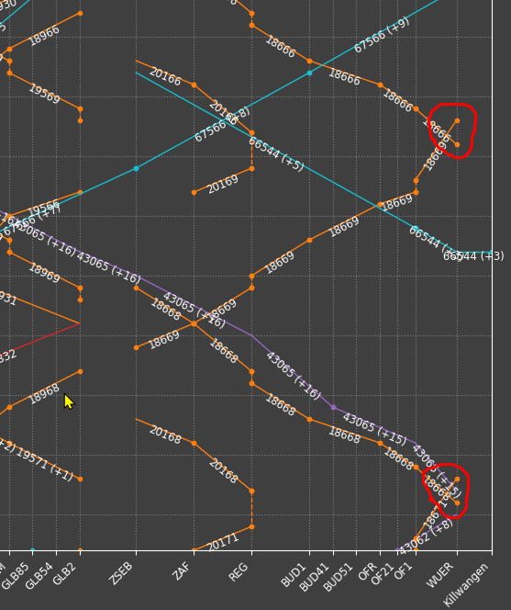Viewport: 511px width, 610px height.
Task: Click the OF21 station label
Action: pos(383,574)
